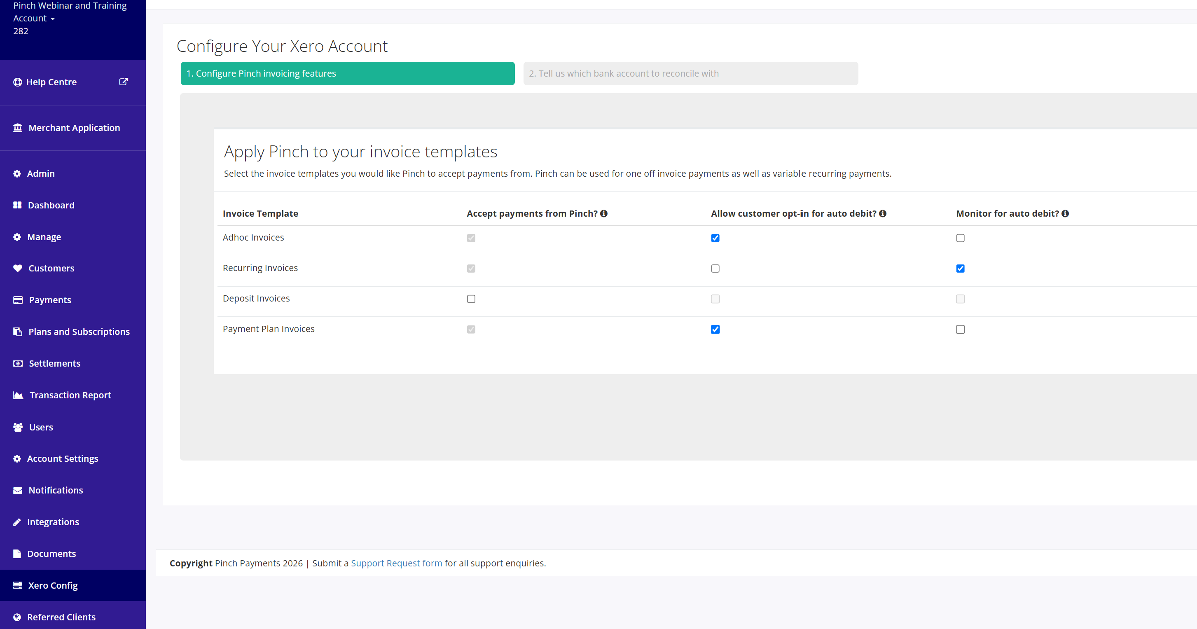Click the Users group icon
This screenshot has width=1197, height=629.
pyautogui.click(x=18, y=428)
